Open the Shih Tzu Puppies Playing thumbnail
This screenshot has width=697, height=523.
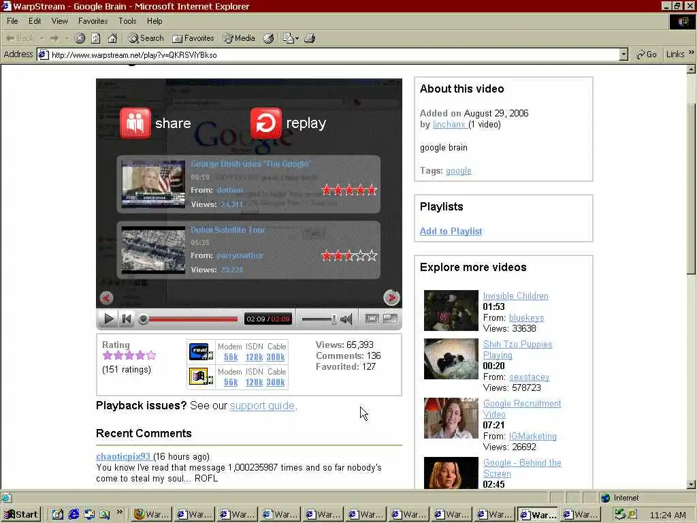point(451,359)
